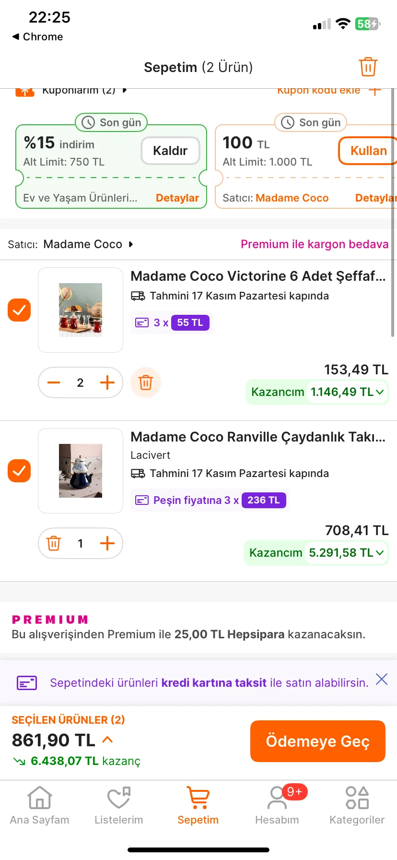Go back to Chrome from status bar
This screenshot has height=860, width=397.
tap(37, 37)
